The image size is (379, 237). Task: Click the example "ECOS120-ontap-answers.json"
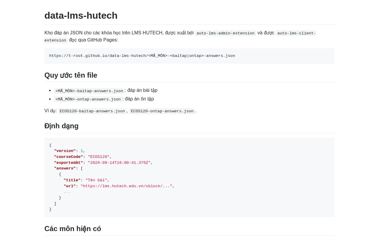(162, 111)
